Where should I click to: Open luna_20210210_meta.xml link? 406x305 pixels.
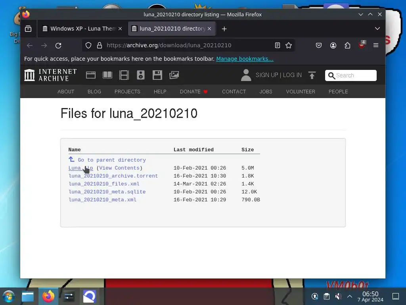pyautogui.click(x=102, y=200)
